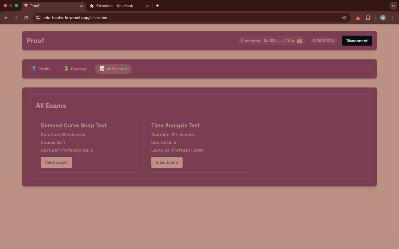Bookmark this page with the star icon
The image size is (399, 249).
pyautogui.click(x=344, y=18)
